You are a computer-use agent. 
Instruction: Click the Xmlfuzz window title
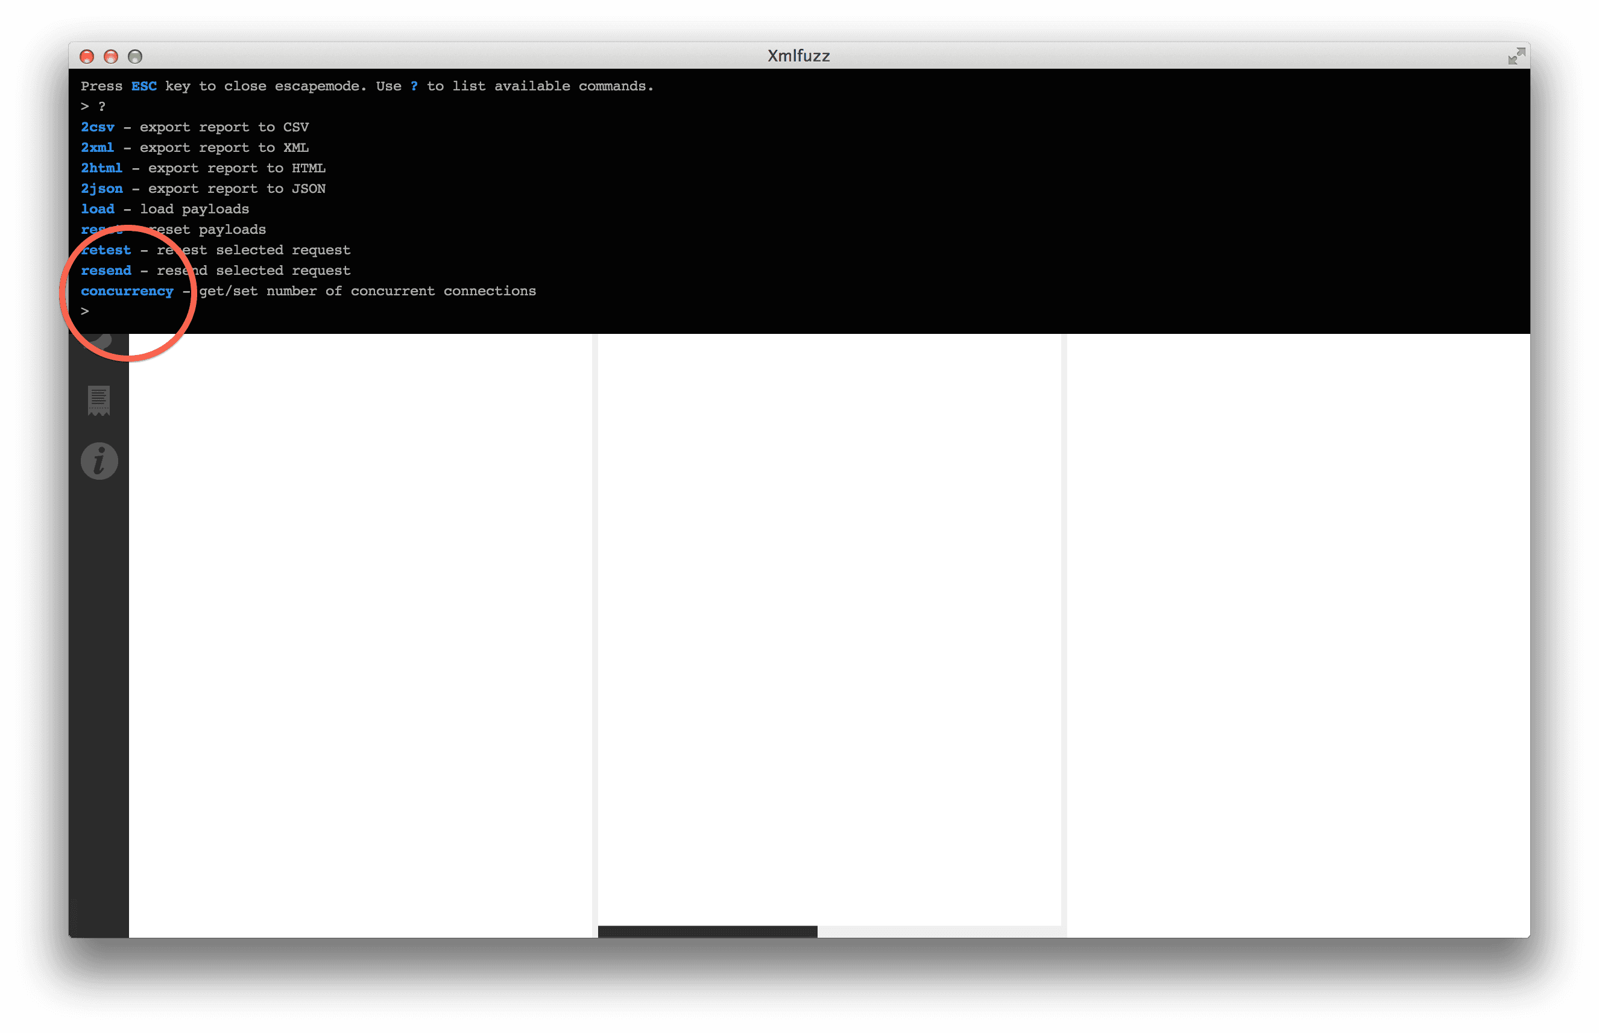pos(798,55)
